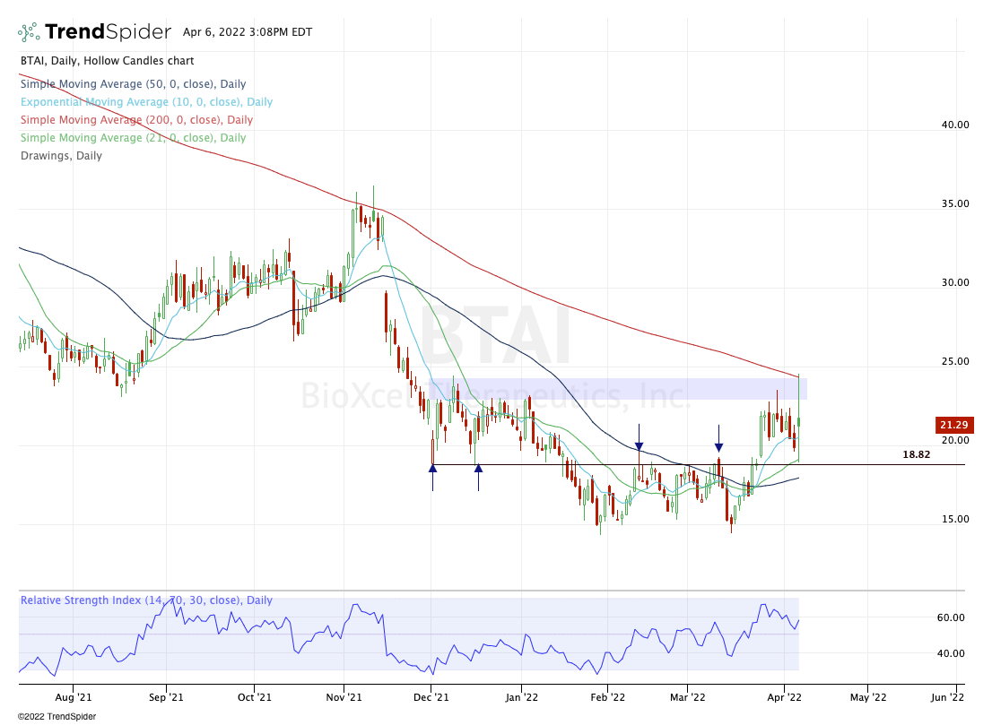Screen dimensions: 992x725
Task: Click the Dec '21 date axis label
Action: 431,697
